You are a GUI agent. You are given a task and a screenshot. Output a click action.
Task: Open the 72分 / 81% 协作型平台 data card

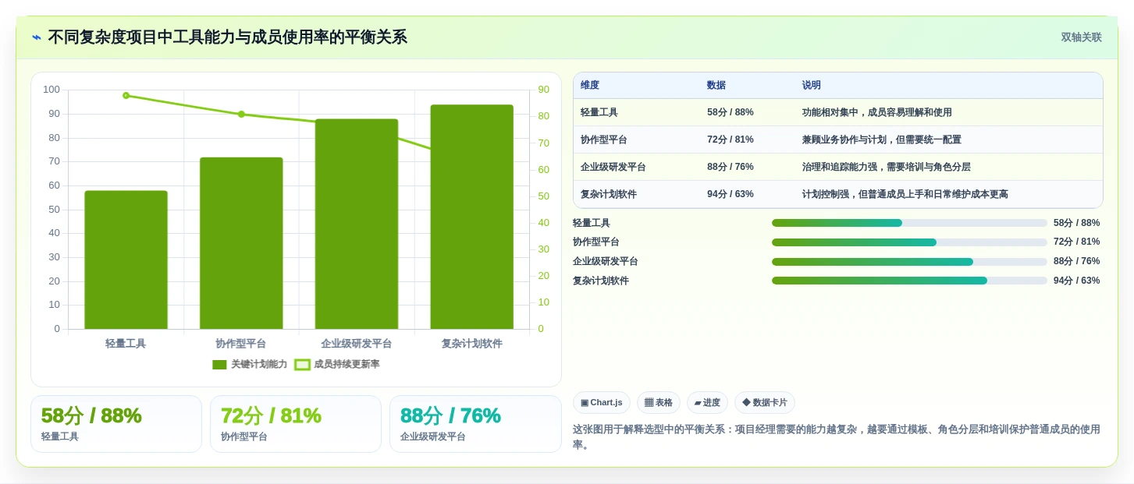[296, 424]
